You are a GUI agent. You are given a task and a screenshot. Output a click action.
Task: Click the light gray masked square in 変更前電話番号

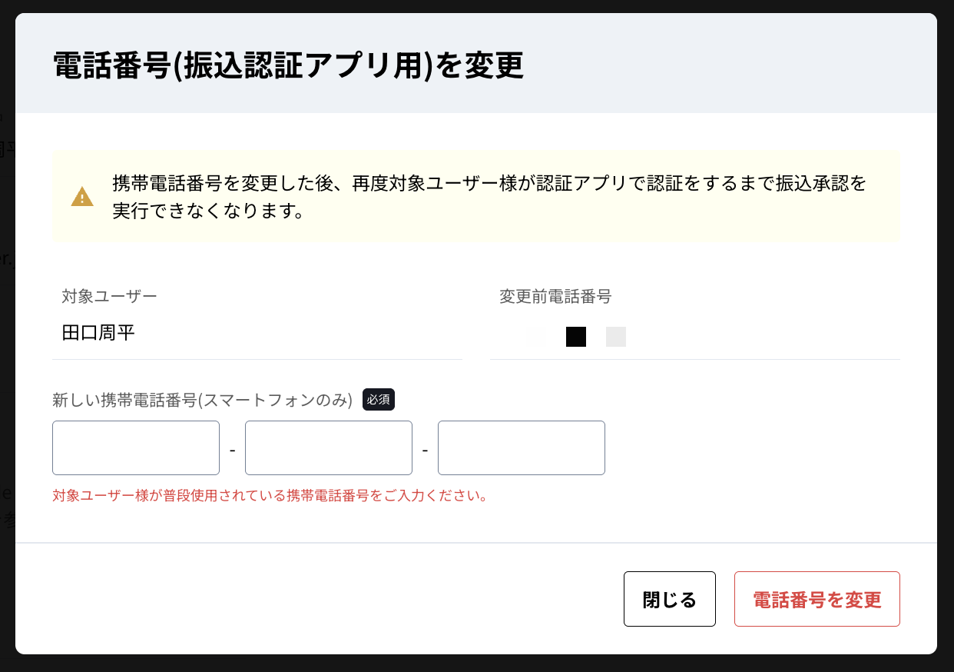tap(616, 337)
